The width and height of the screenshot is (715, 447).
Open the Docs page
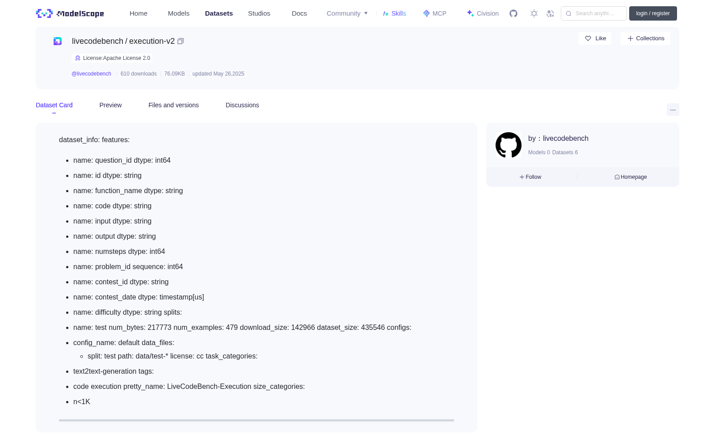(x=299, y=13)
